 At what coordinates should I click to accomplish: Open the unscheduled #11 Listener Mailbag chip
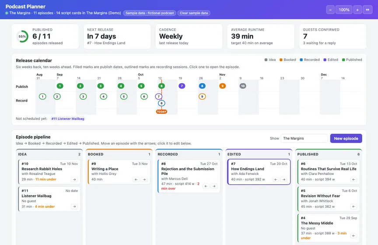[x=68, y=119]
